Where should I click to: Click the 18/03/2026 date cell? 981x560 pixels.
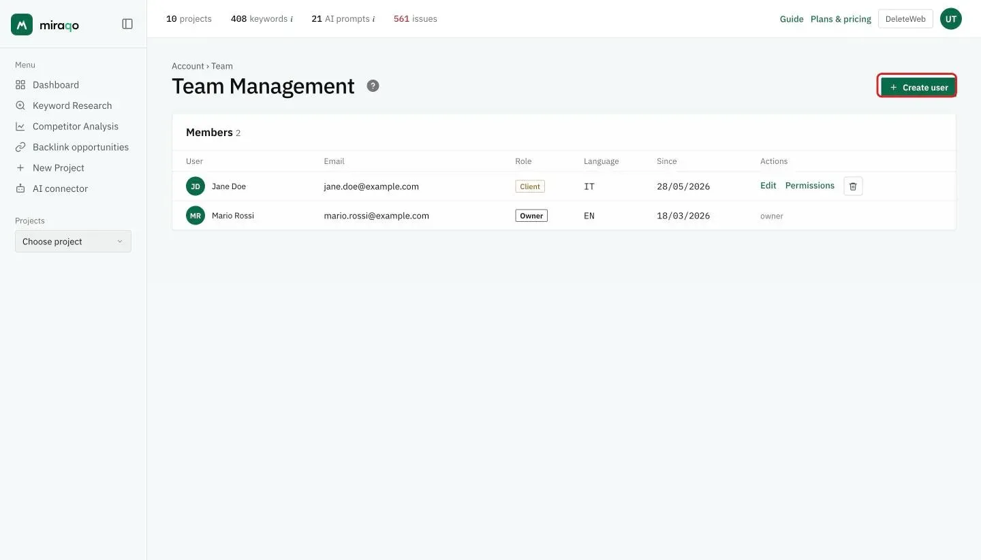tap(683, 216)
